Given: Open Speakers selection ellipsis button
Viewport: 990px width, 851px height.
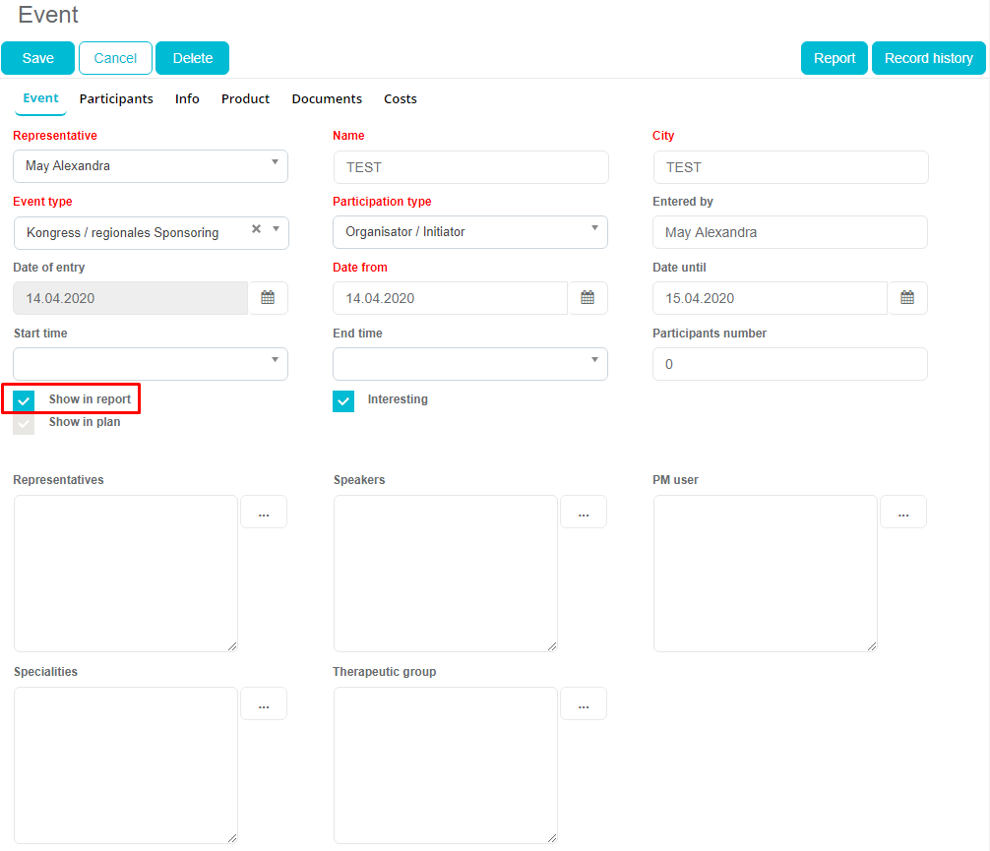Looking at the screenshot, I should click(x=584, y=513).
